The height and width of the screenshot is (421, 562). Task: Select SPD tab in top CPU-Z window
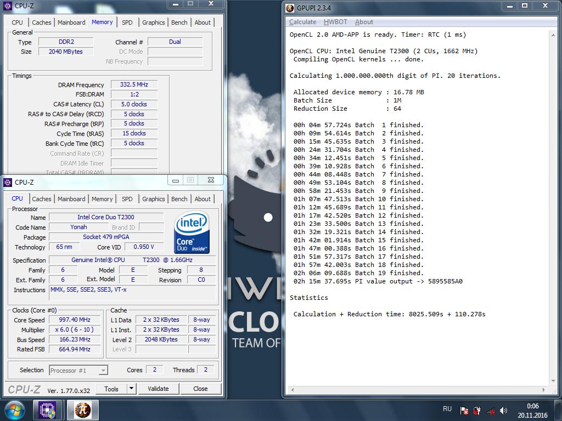(x=127, y=22)
